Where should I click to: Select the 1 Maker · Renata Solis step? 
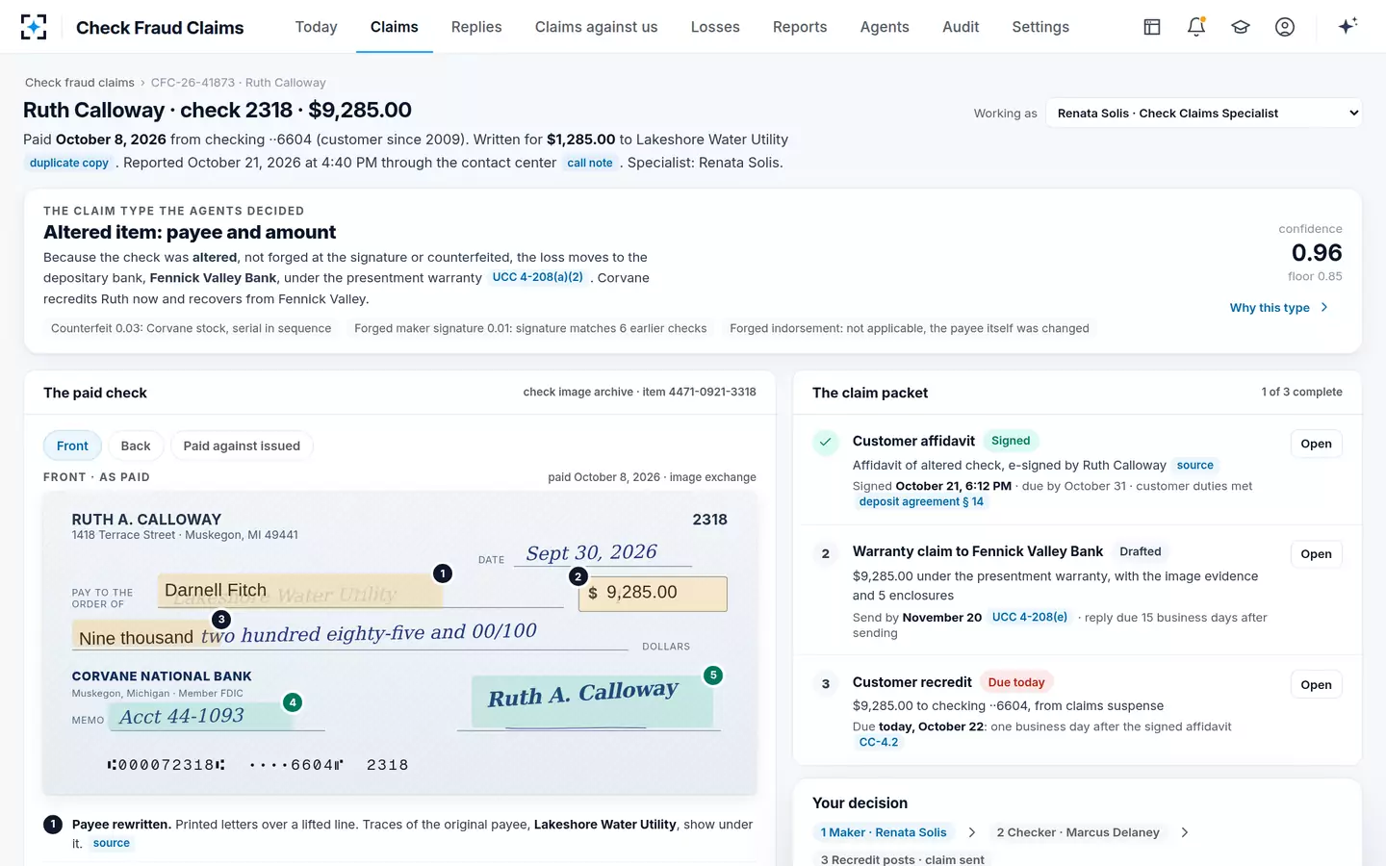pyautogui.click(x=884, y=832)
